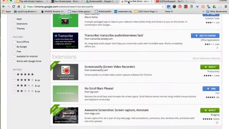Viewport: 229px width, 129px height.
Task: Open the Google Drive extension icon
Action: point(214,6)
